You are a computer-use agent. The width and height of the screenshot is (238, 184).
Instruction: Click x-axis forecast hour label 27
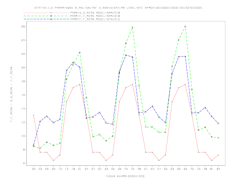point(93,169)
